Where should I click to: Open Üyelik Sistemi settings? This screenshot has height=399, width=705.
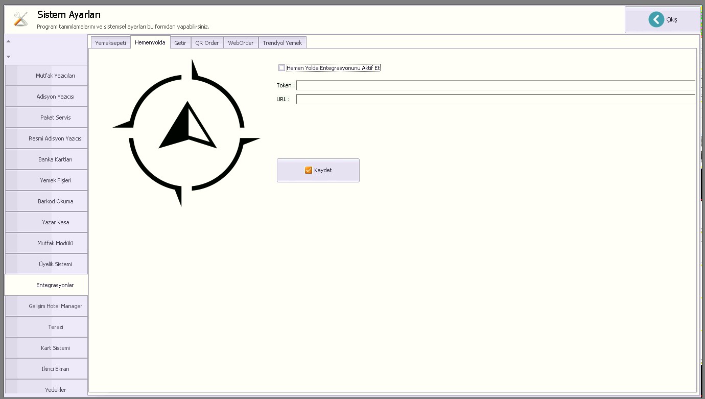click(x=46, y=264)
